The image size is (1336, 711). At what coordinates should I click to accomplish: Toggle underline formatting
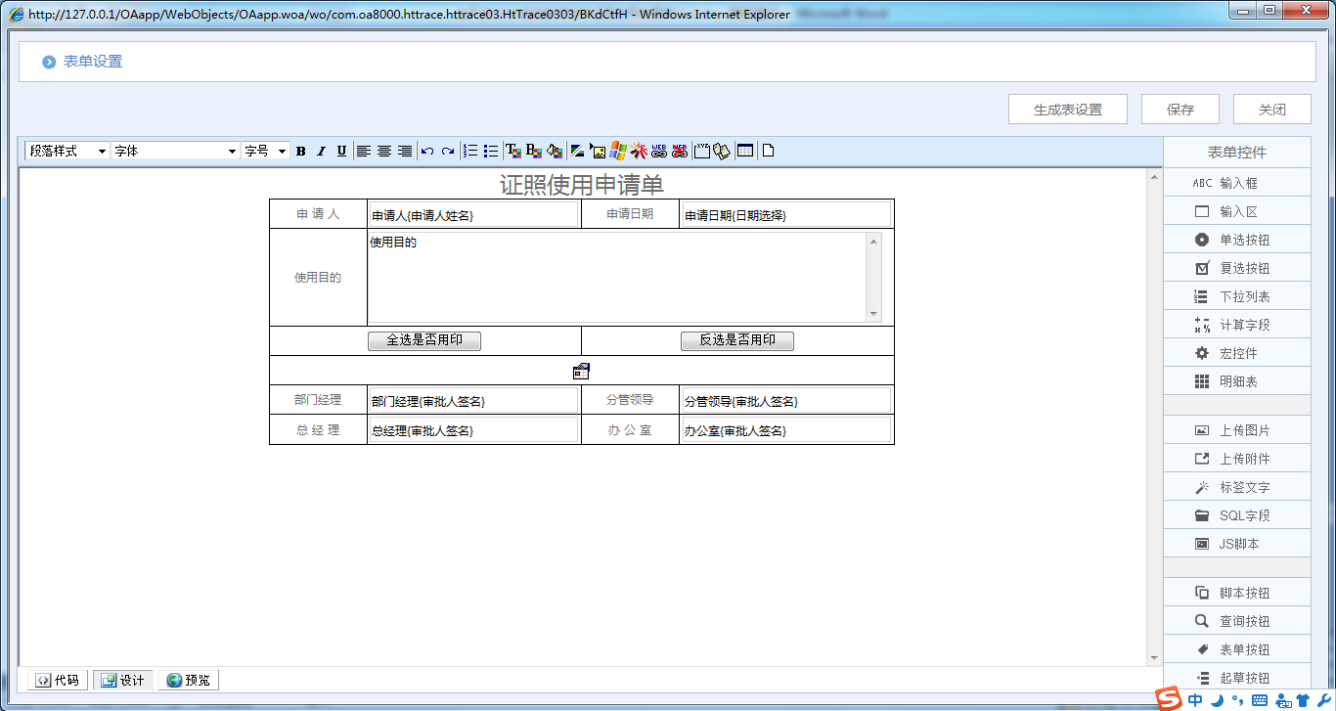click(x=341, y=151)
